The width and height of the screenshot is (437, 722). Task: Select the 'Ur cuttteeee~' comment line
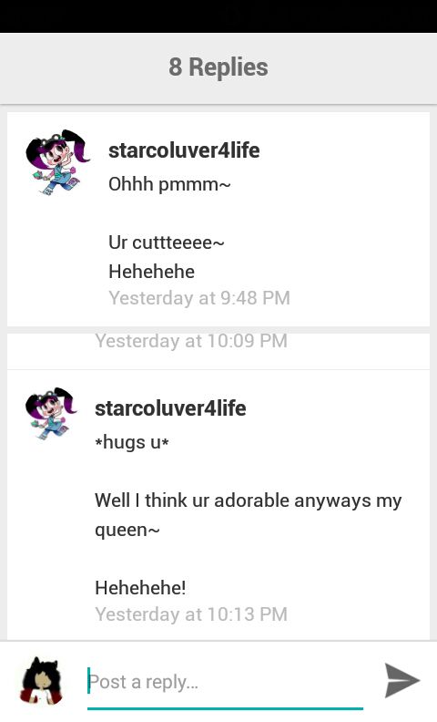point(166,242)
